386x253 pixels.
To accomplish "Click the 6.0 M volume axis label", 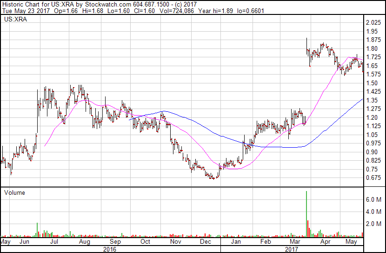I will [x=374, y=199].
